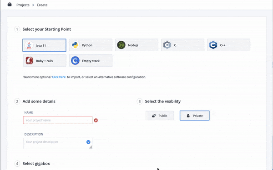The width and height of the screenshot is (273, 170).
Task: Click the closed padlock icon
Action: click(188, 116)
